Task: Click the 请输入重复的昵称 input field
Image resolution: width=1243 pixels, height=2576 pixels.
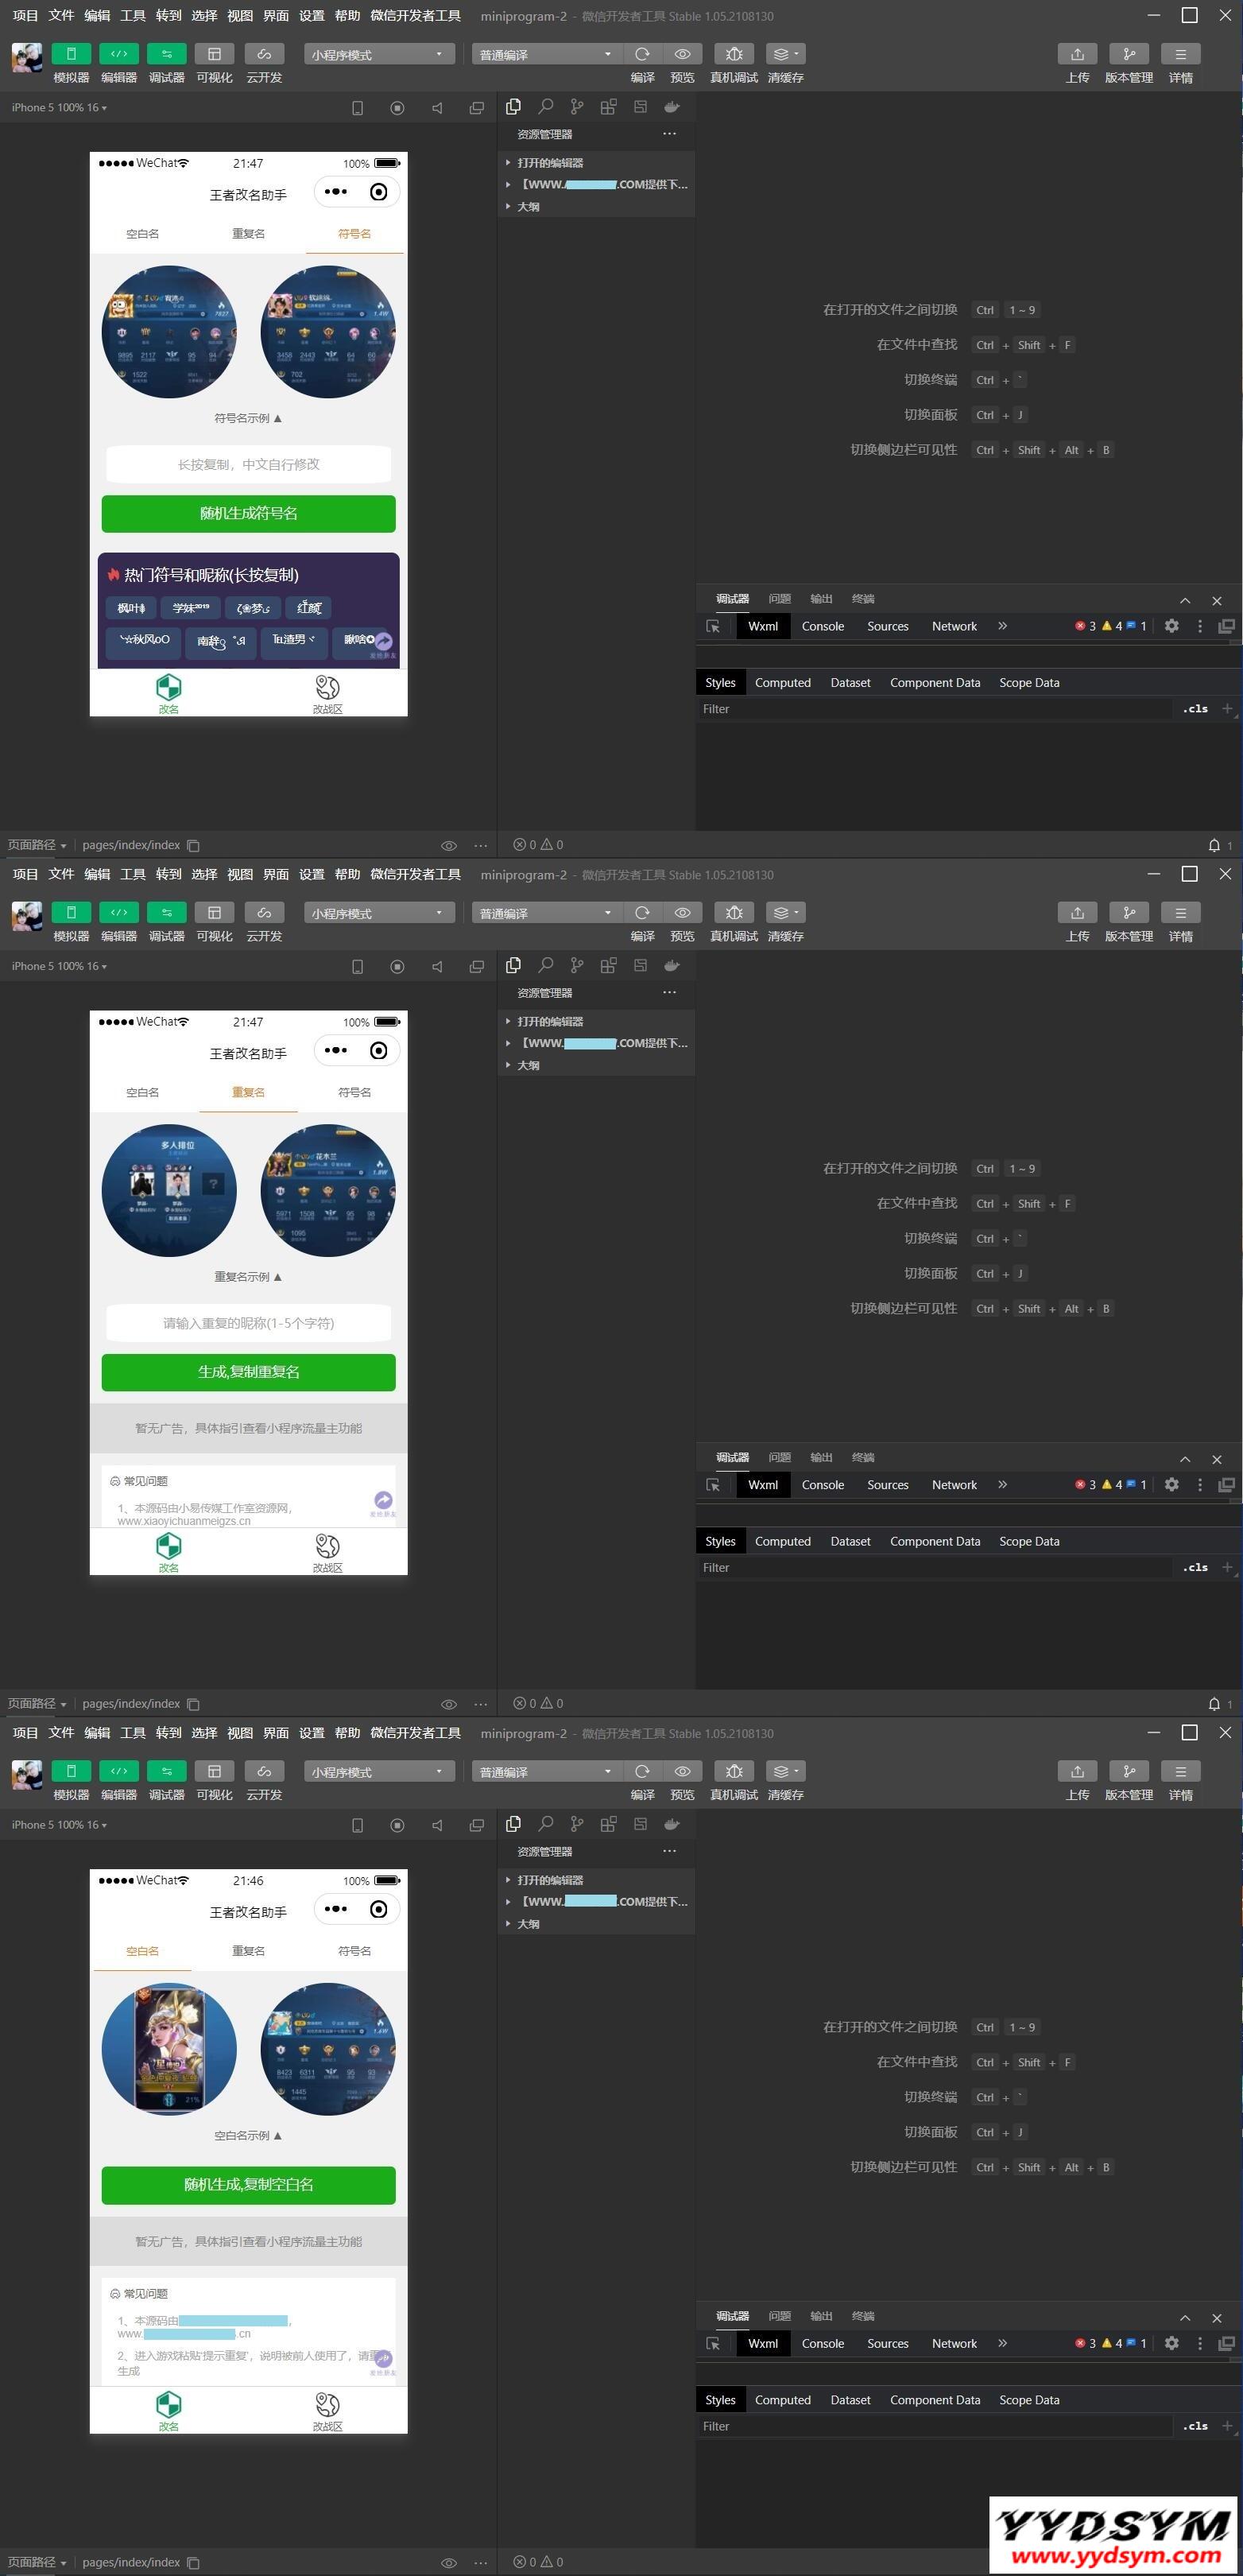Action: 248,1323
